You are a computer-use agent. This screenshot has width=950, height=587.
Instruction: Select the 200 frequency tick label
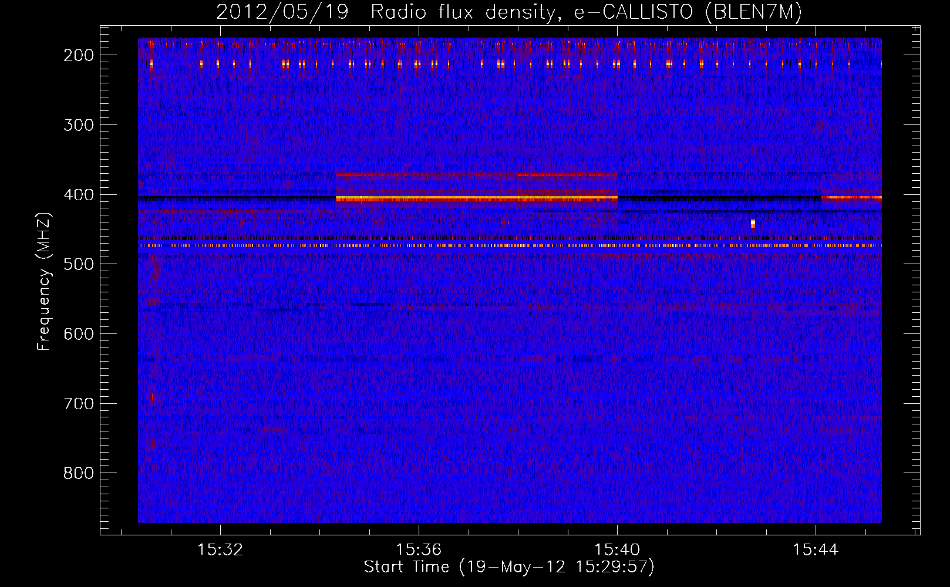tap(78, 55)
